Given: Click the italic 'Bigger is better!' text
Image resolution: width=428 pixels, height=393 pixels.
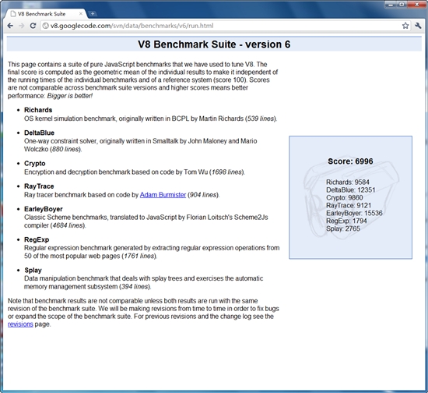Looking at the screenshot, I should pyautogui.click(x=70, y=96).
